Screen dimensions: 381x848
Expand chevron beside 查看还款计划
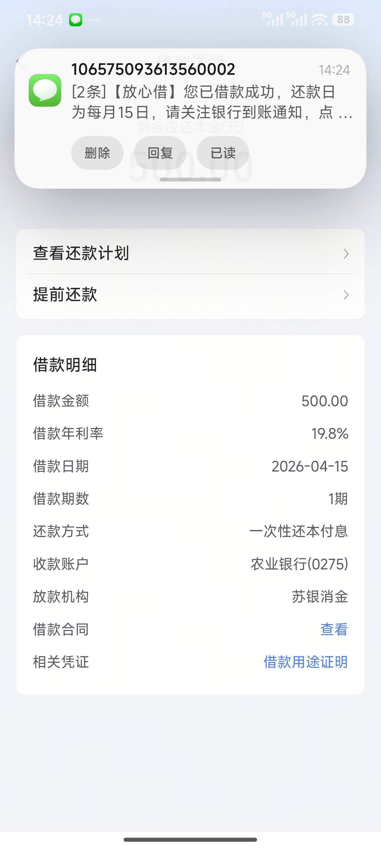click(x=346, y=254)
